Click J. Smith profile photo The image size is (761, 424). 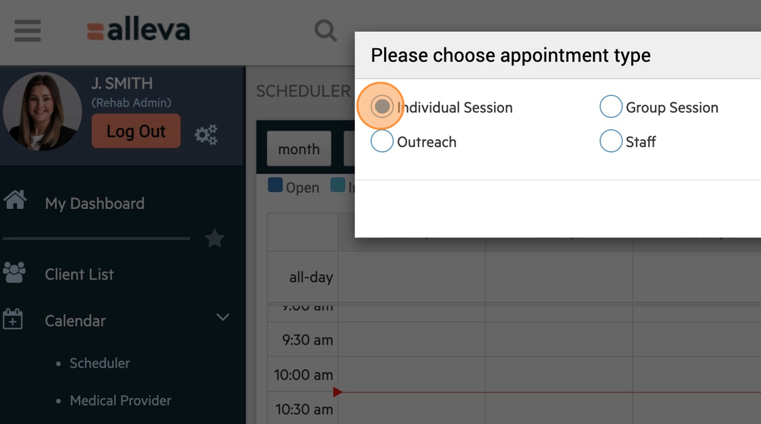(43, 111)
